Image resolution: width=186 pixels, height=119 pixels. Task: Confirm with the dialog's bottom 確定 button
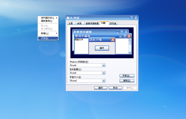tap(101, 88)
